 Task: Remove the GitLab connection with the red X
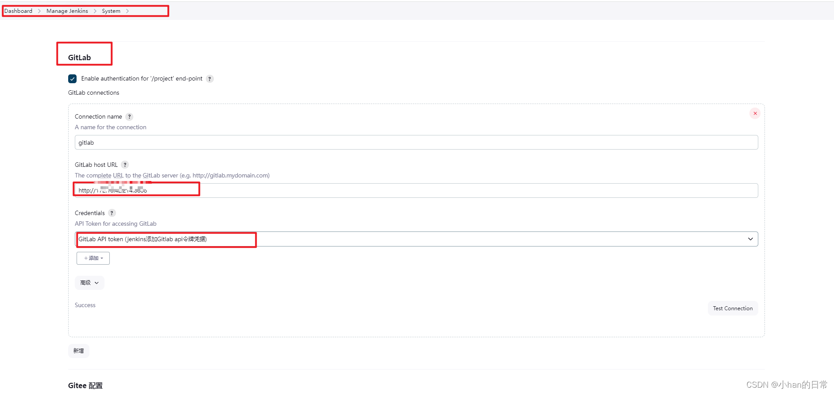pos(755,114)
